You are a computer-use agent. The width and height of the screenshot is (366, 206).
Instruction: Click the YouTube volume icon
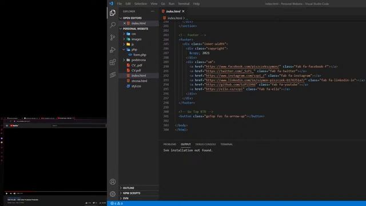14,193
